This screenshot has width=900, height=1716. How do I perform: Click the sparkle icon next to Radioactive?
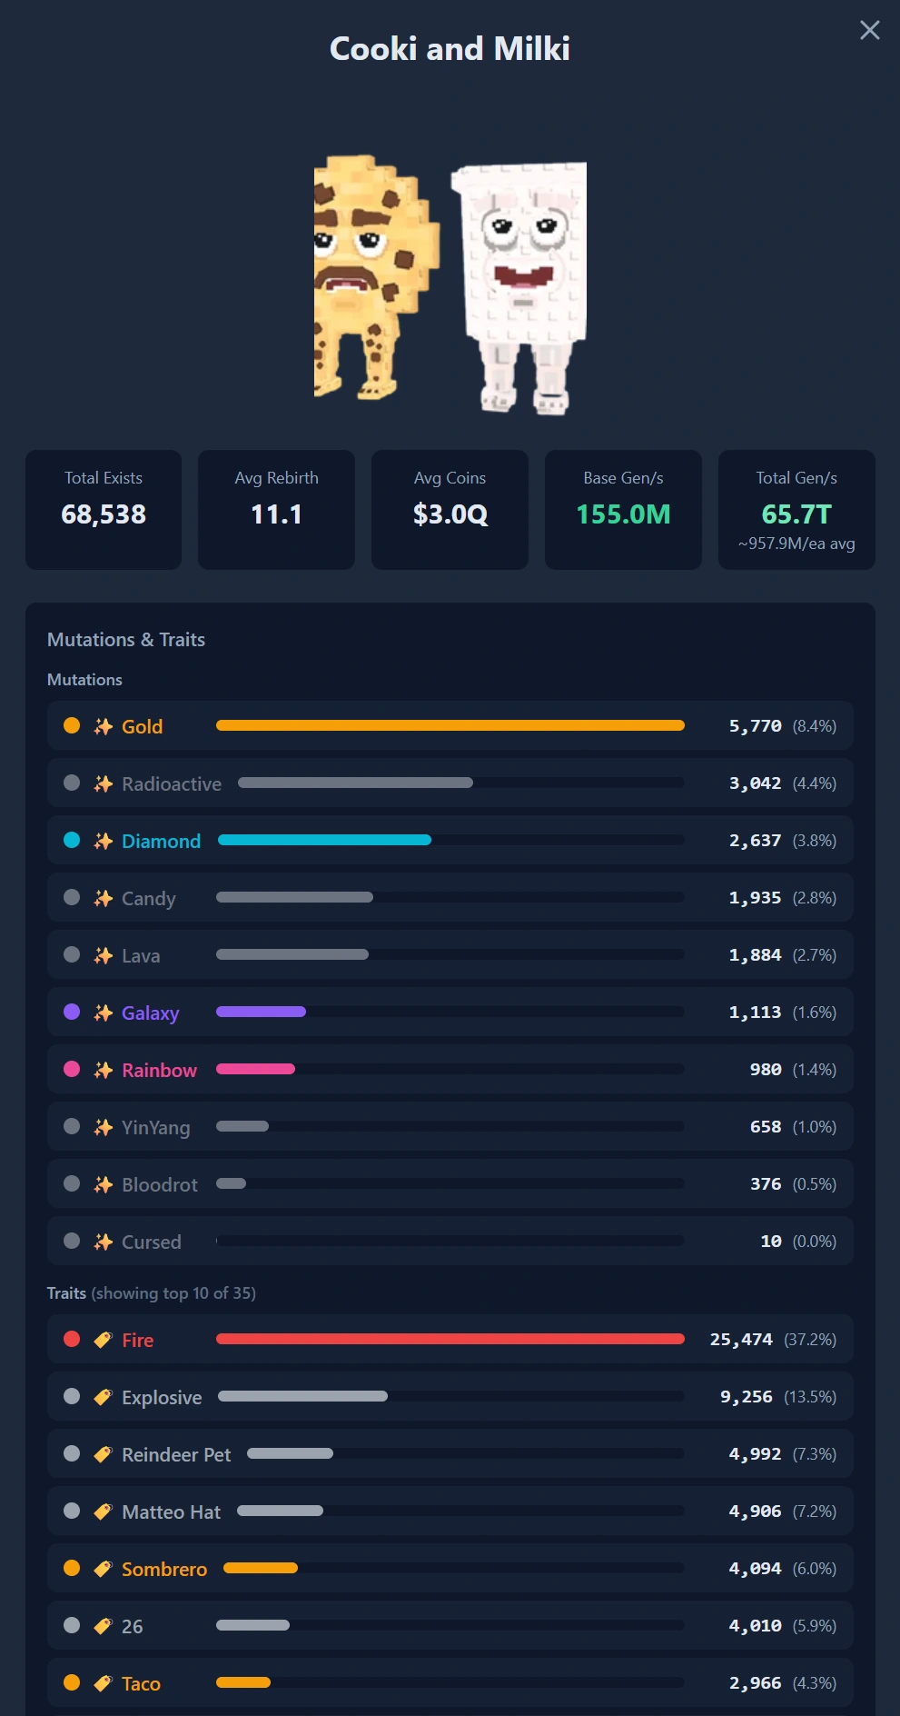pos(104,783)
